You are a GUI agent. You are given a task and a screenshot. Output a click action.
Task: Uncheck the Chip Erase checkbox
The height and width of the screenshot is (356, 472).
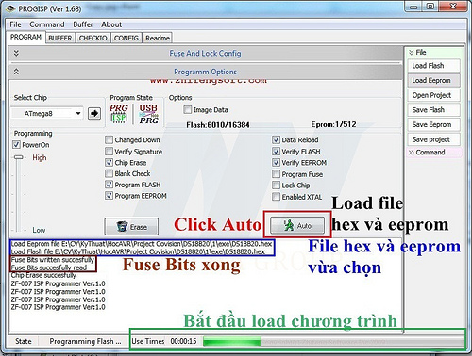[109, 163]
